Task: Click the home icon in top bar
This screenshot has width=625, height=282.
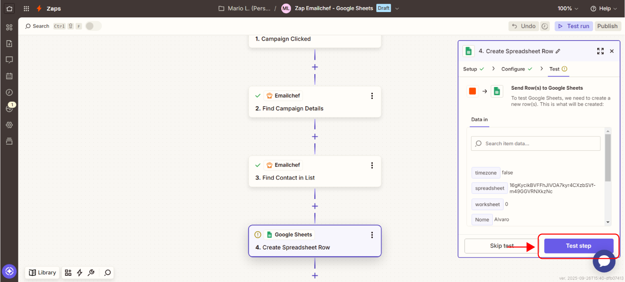Action: pos(9,8)
